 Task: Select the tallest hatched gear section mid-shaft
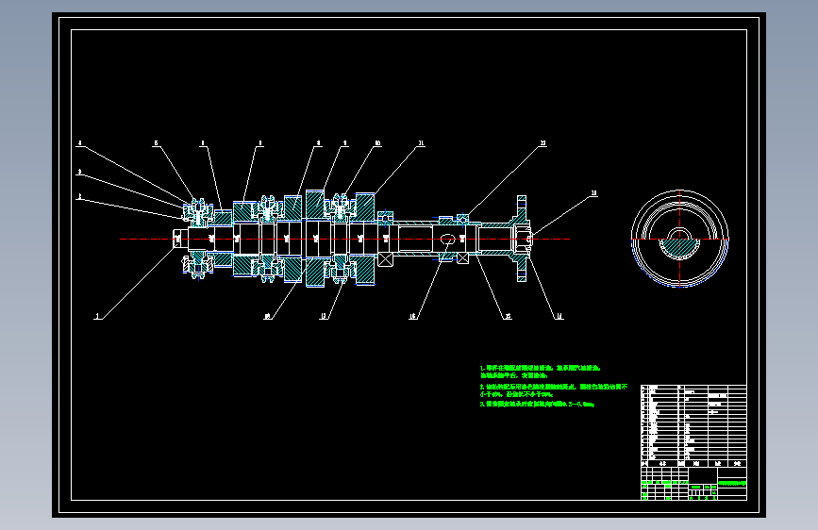314,204
